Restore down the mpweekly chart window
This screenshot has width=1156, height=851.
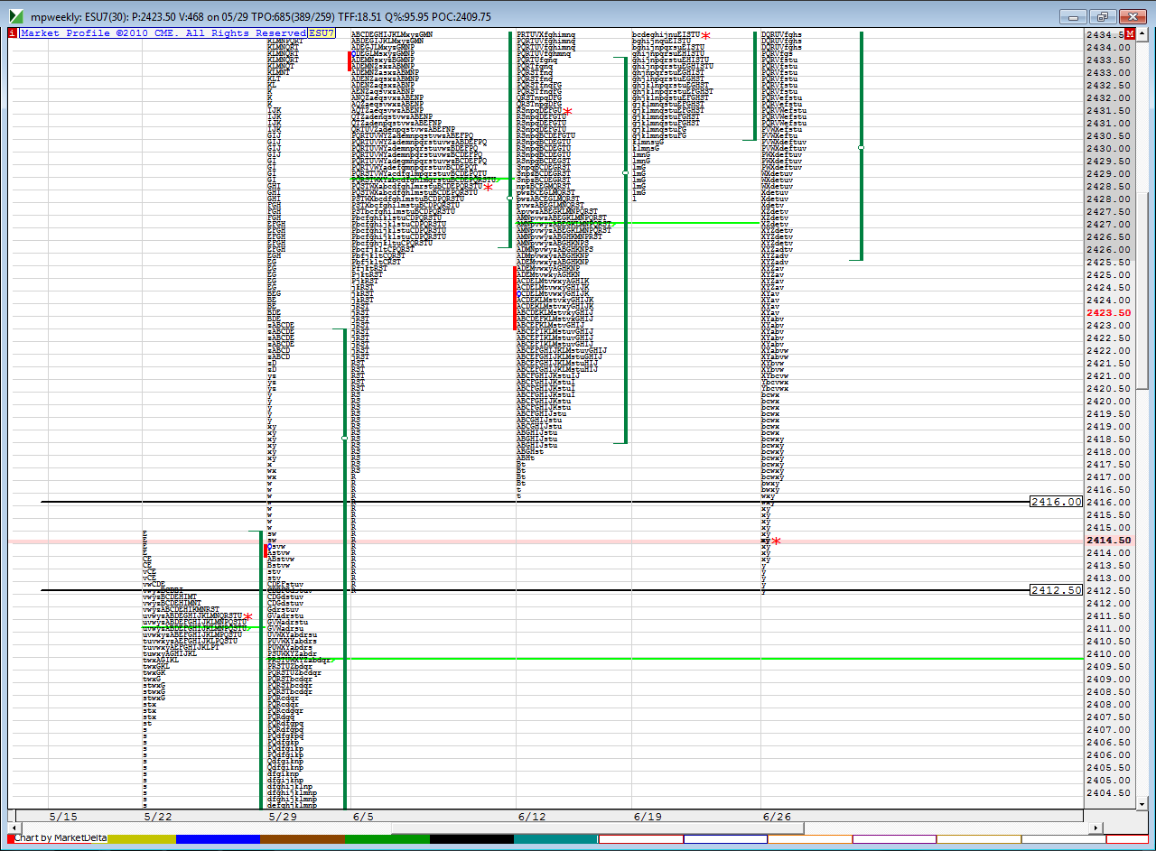(1104, 16)
